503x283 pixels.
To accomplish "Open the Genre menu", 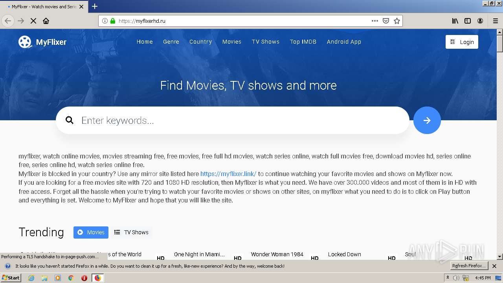I will [x=171, y=42].
